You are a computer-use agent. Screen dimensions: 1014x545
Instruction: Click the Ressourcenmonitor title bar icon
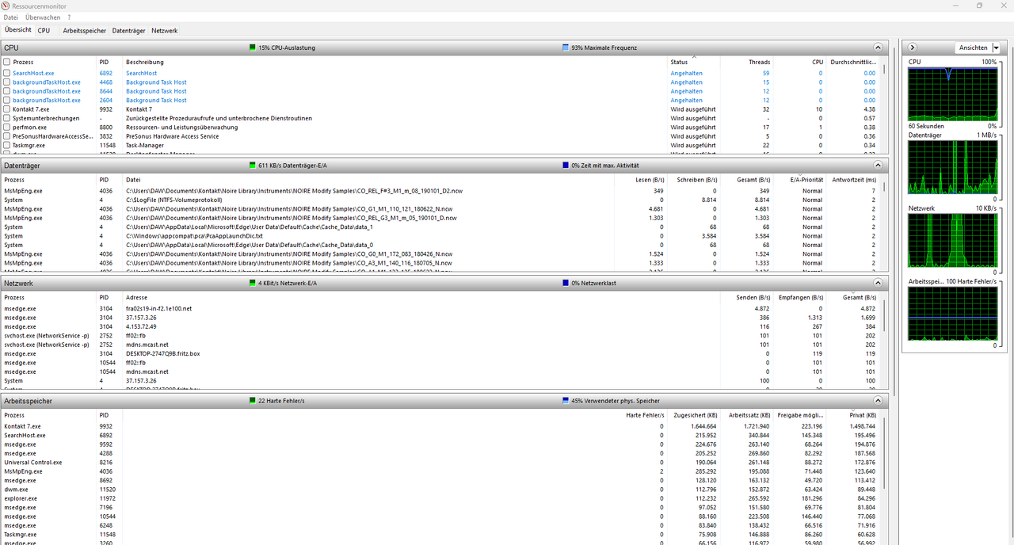click(x=6, y=6)
